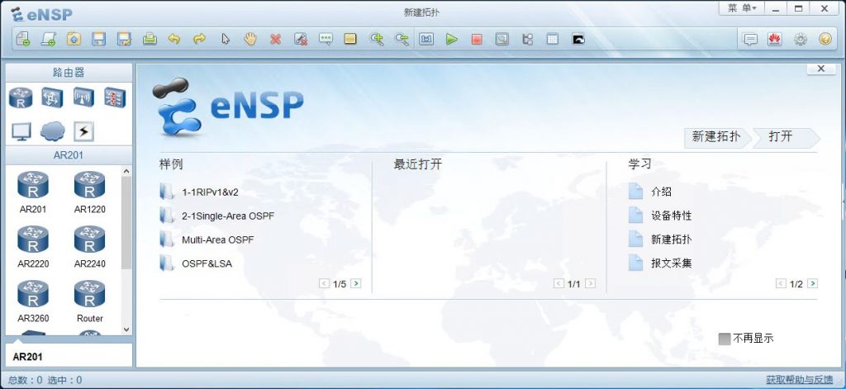This screenshot has height=389, width=846.
Task: Click the Undo arrow icon
Action: 174,39
